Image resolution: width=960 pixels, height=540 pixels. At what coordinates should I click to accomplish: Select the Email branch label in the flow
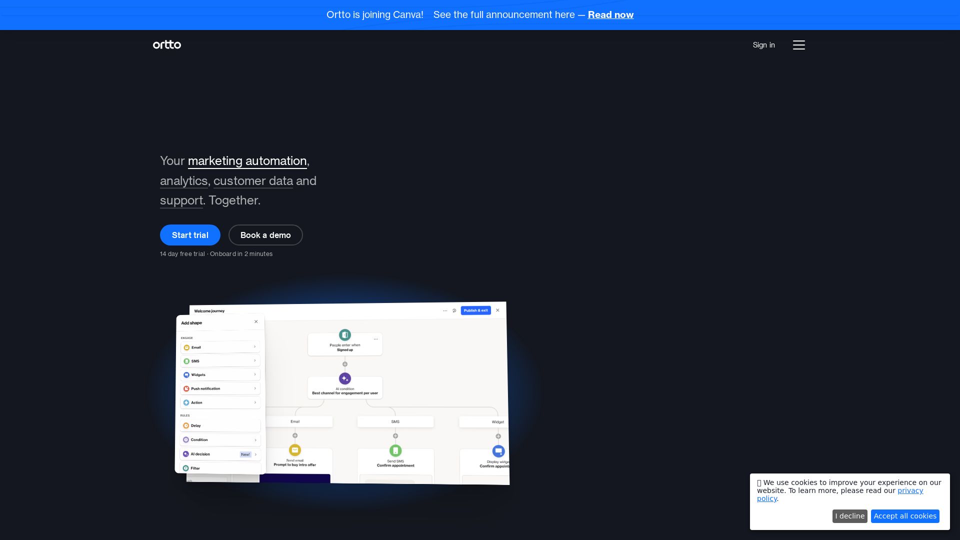click(x=295, y=421)
